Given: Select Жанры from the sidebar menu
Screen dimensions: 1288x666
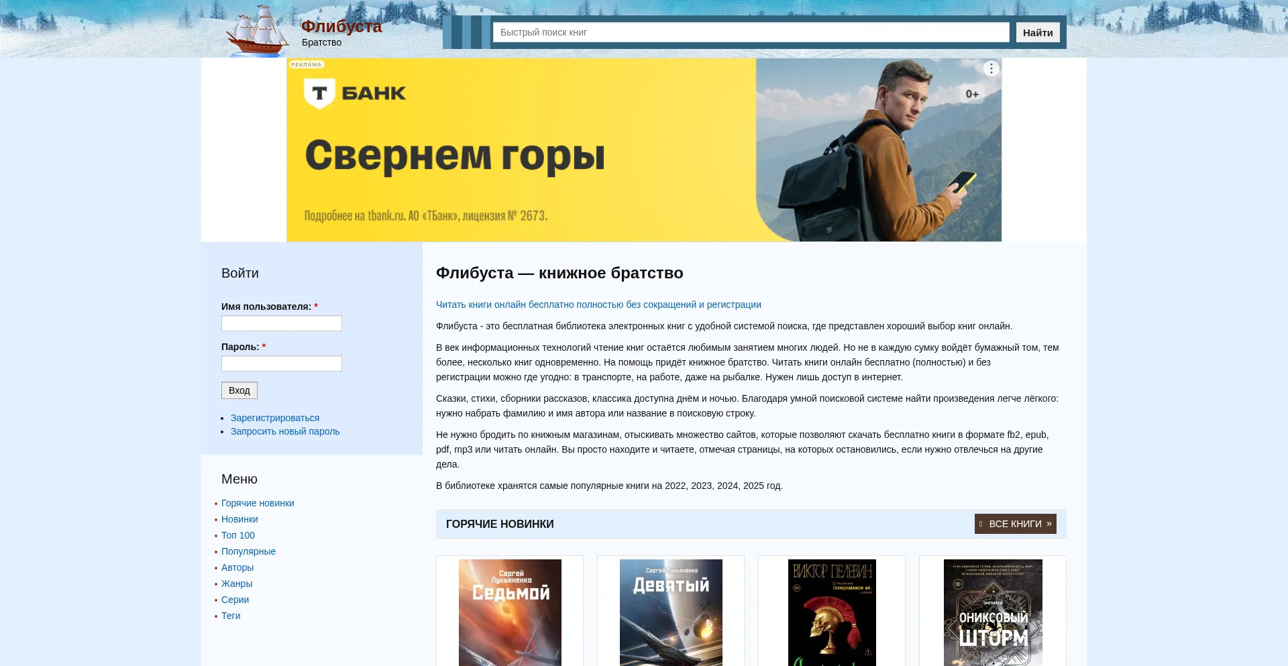Looking at the screenshot, I should [x=237, y=584].
